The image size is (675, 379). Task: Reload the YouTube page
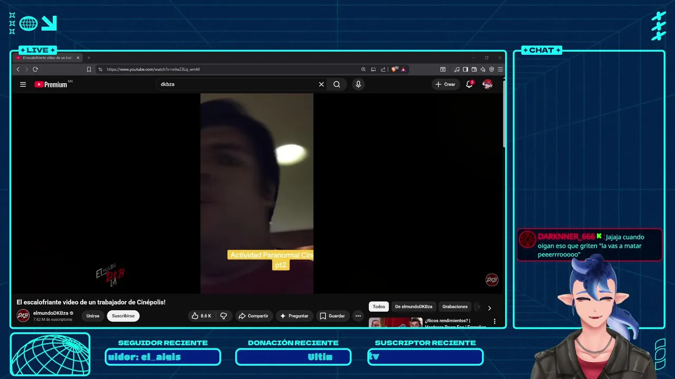point(35,69)
